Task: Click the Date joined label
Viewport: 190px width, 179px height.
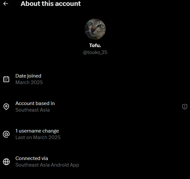Action: point(28,76)
